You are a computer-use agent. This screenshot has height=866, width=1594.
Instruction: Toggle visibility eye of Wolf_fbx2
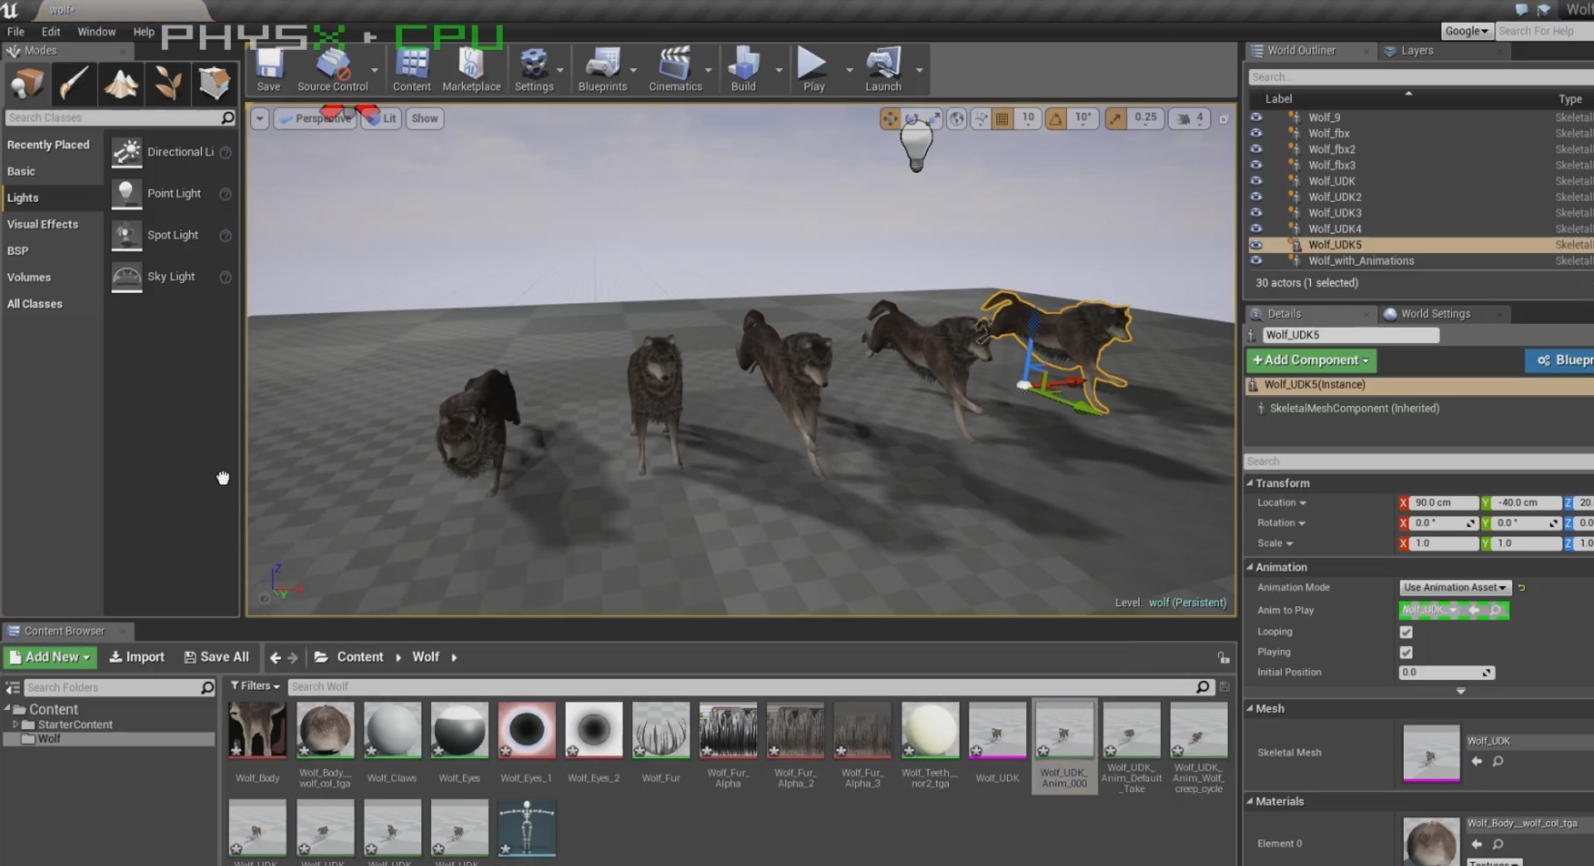point(1256,149)
